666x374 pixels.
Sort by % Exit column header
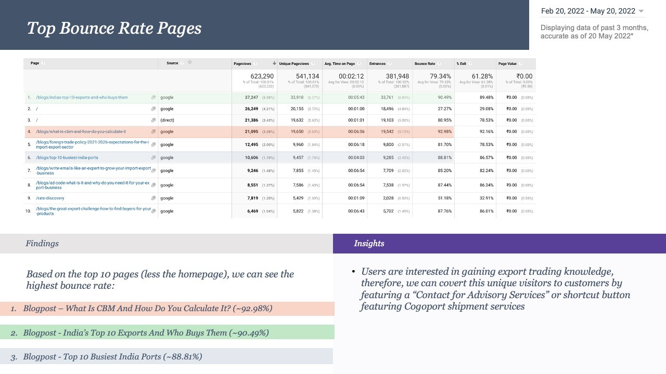(462, 64)
